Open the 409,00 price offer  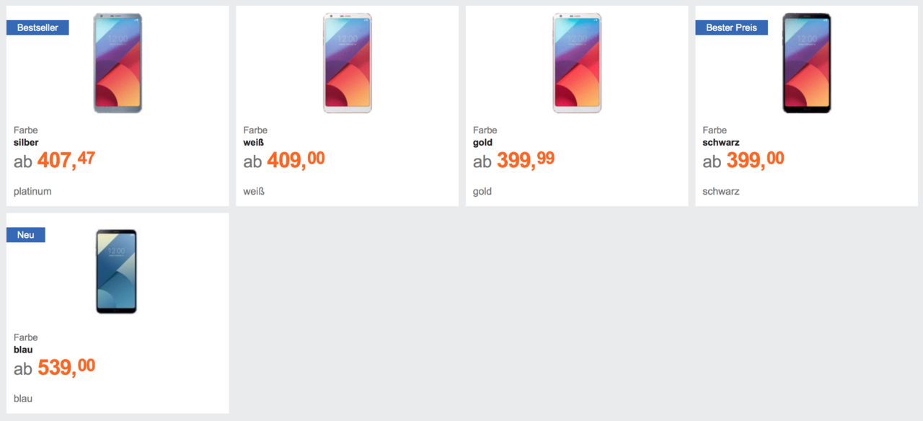tap(296, 160)
